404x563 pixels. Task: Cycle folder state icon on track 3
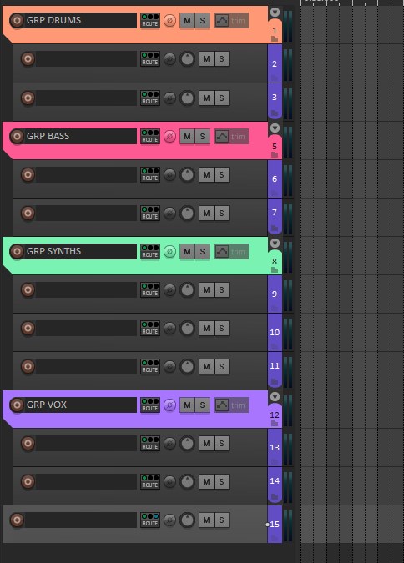(x=275, y=113)
